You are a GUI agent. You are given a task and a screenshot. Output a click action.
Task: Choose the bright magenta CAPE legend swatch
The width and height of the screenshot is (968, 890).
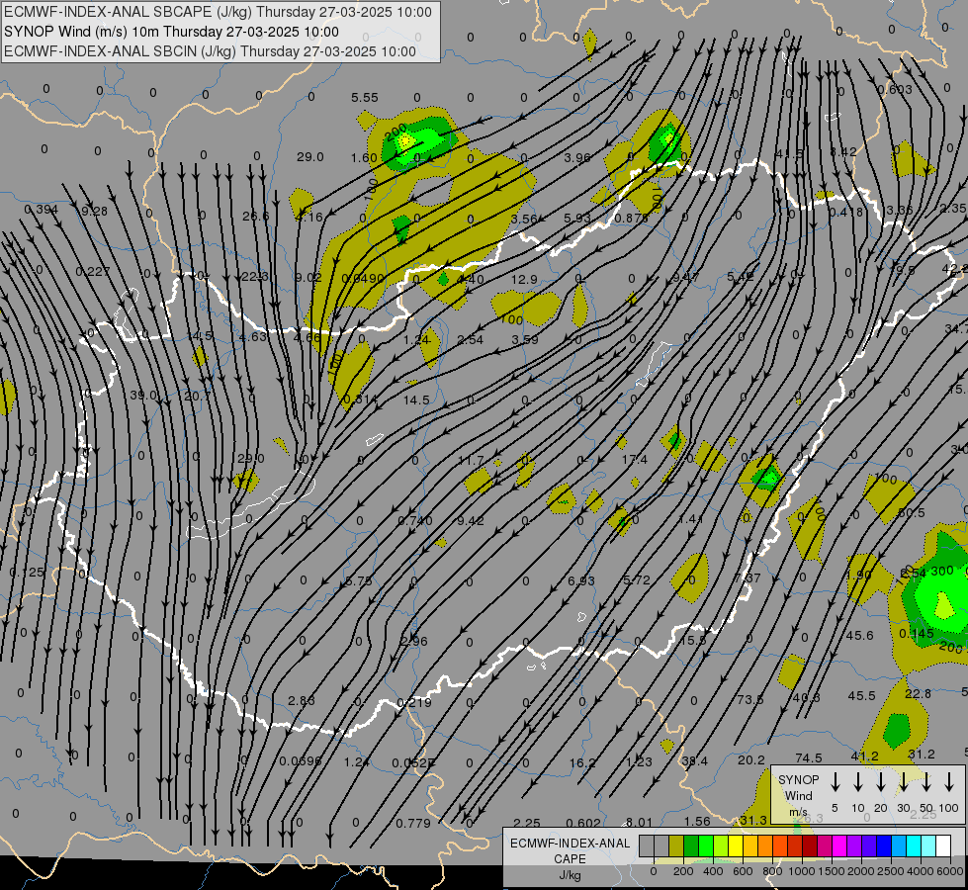click(840, 845)
